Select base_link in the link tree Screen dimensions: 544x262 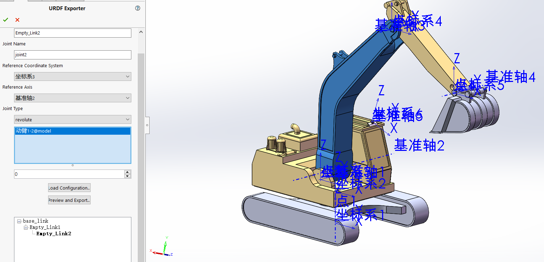point(36,221)
